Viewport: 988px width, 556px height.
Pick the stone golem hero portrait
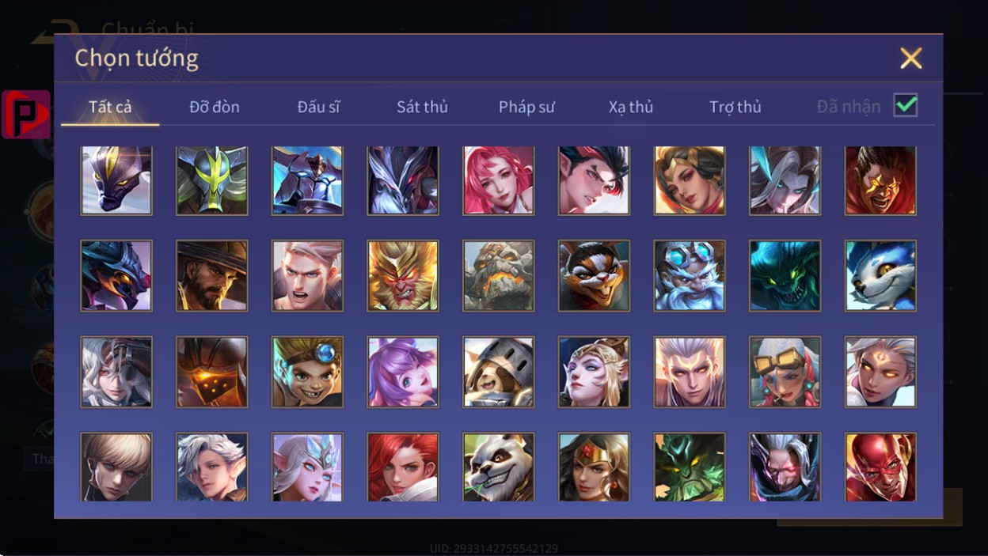click(499, 275)
